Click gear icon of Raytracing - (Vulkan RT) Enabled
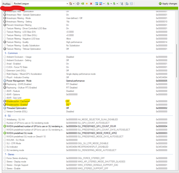The height and width of the screenshot is (173, 179). (x=5, y=88)
